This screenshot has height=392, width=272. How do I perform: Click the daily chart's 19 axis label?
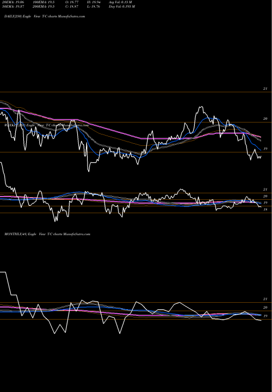pyautogui.click(x=265, y=149)
